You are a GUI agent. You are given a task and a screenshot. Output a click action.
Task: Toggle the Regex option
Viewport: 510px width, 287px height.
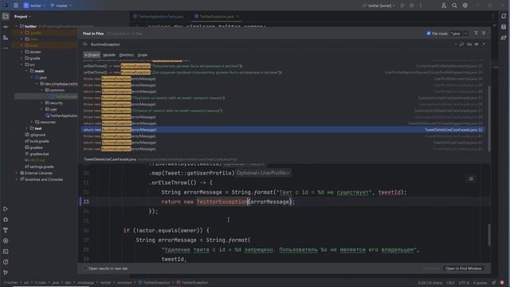(484, 45)
